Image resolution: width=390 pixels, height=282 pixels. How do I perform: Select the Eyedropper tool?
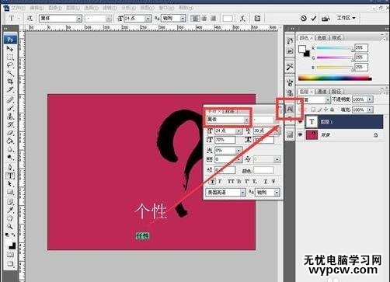10,210
